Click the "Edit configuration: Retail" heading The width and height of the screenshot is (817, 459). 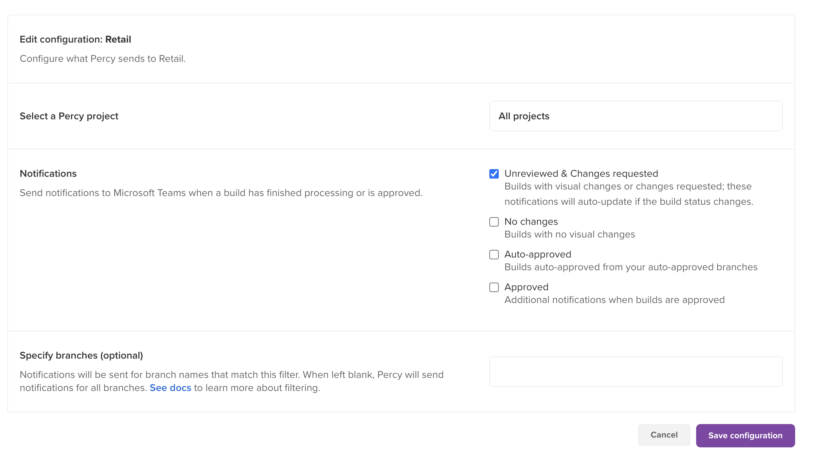coord(75,39)
